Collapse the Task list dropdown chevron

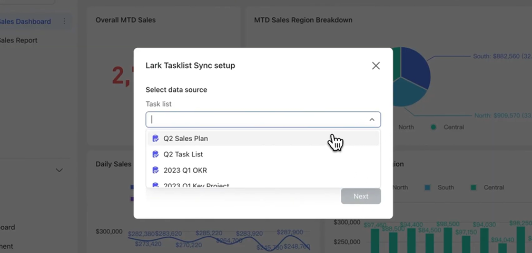tap(372, 120)
